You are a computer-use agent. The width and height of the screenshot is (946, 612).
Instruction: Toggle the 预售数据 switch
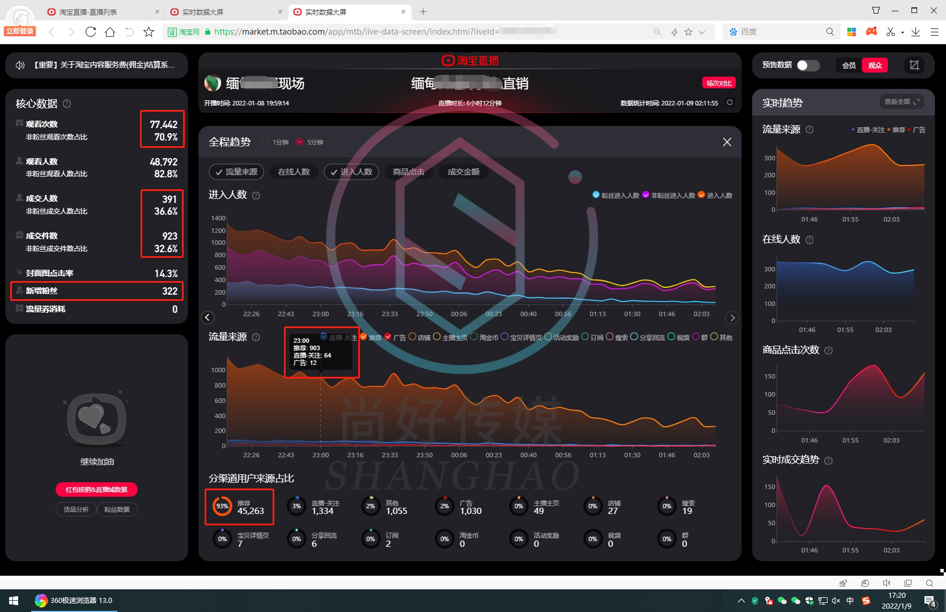point(808,65)
